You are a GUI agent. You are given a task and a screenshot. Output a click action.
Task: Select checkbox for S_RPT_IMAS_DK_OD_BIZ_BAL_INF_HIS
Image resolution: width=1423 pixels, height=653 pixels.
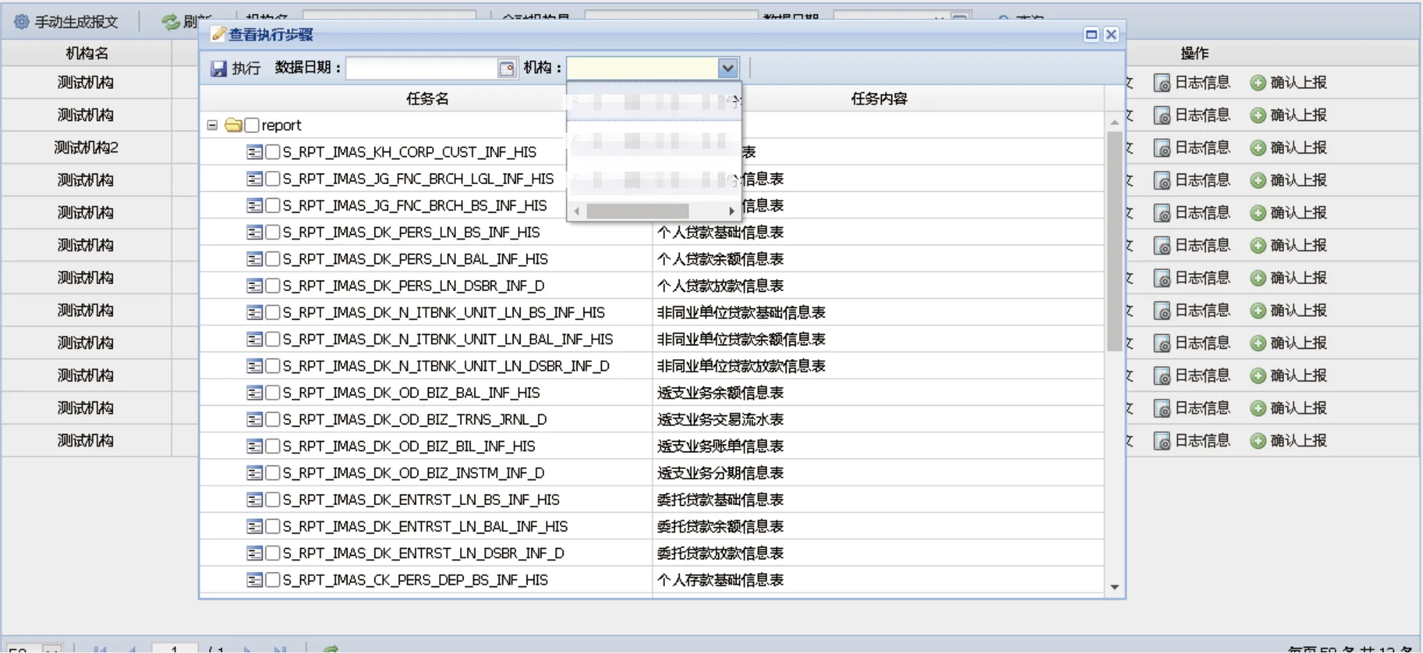click(x=272, y=393)
